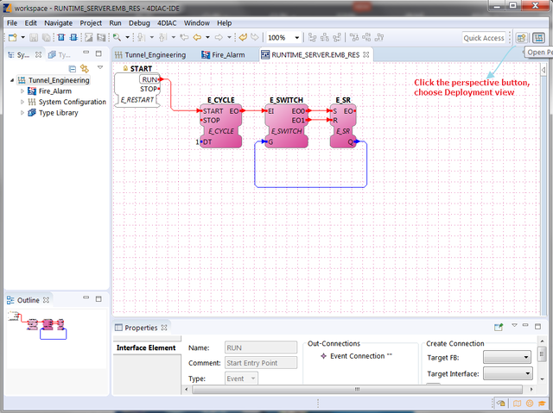The height and width of the screenshot is (413, 553).
Task: Click the Comment field Start Entry Point
Action: [x=261, y=363]
